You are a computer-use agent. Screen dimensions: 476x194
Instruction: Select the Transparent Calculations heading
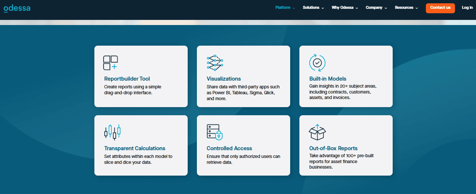(135, 148)
